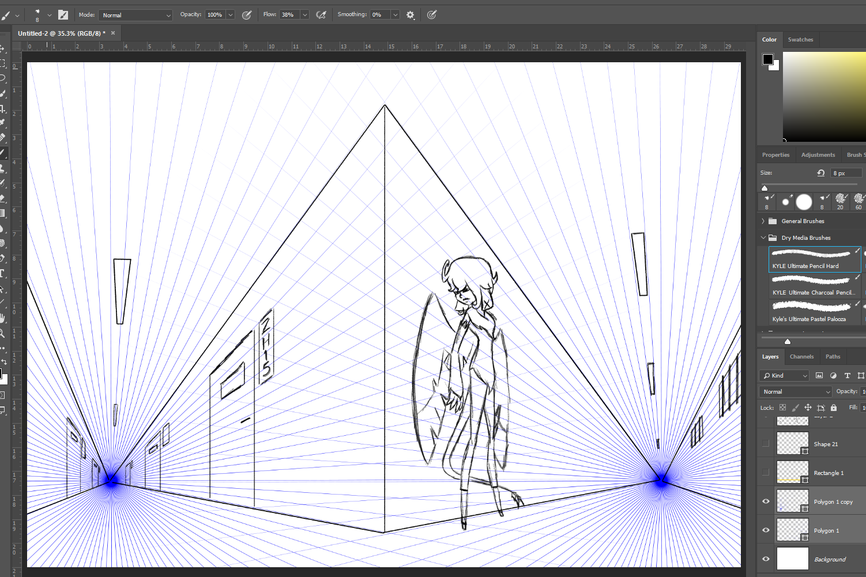This screenshot has width=866, height=577.
Task: Open the Smoothing slider arrow
Action: click(396, 15)
